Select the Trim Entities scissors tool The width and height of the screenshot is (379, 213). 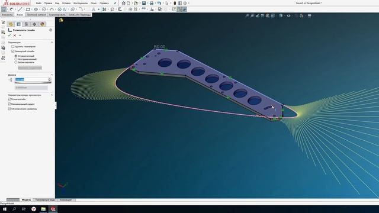104,9
